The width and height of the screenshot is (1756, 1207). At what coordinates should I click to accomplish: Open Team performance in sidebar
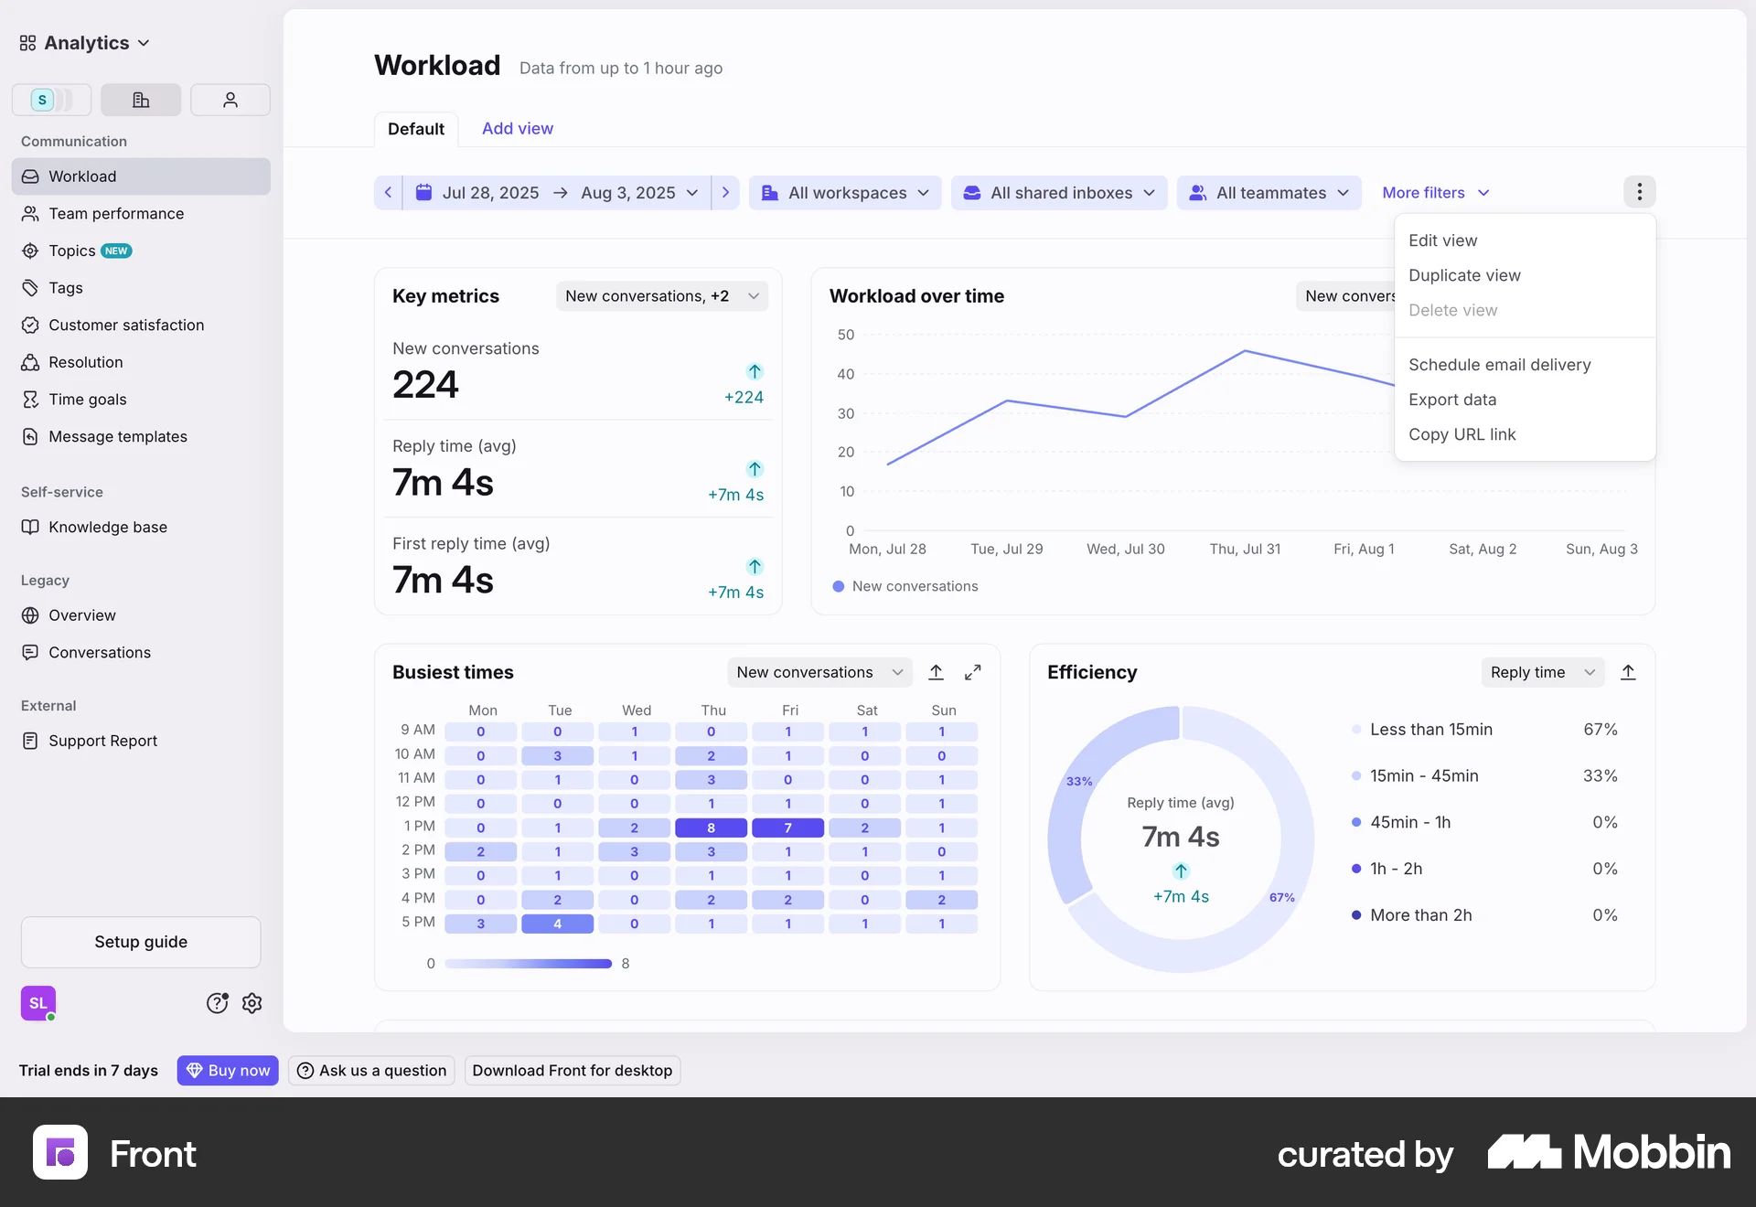point(116,213)
